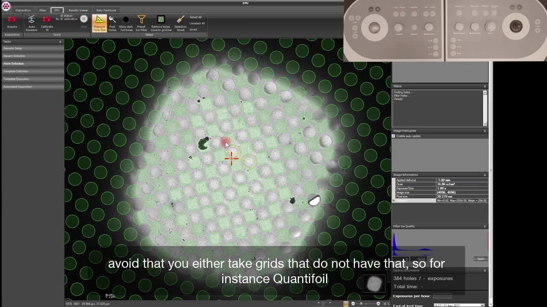Click the Unselect All button
547x307 pixels.
tap(197, 23)
